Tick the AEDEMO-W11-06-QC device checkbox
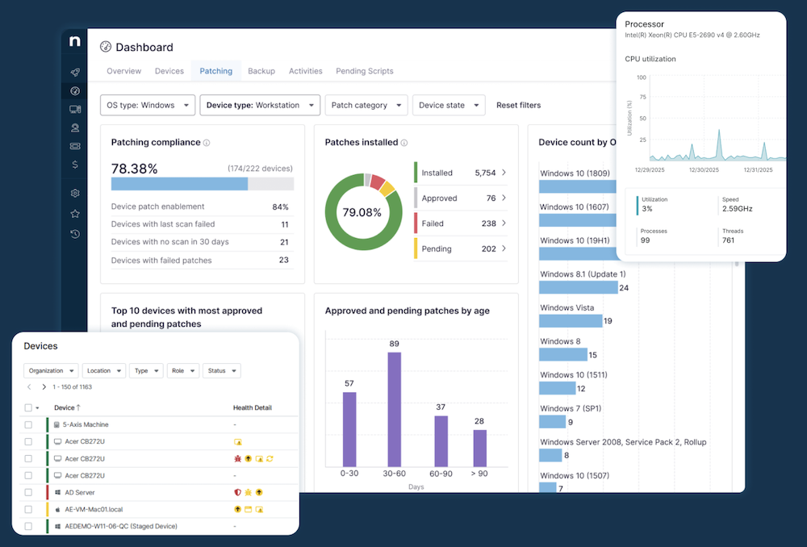The width and height of the screenshot is (807, 547). pos(28,526)
